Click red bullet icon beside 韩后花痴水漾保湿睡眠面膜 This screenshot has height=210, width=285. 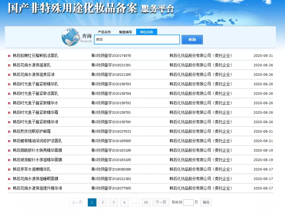[9, 179]
